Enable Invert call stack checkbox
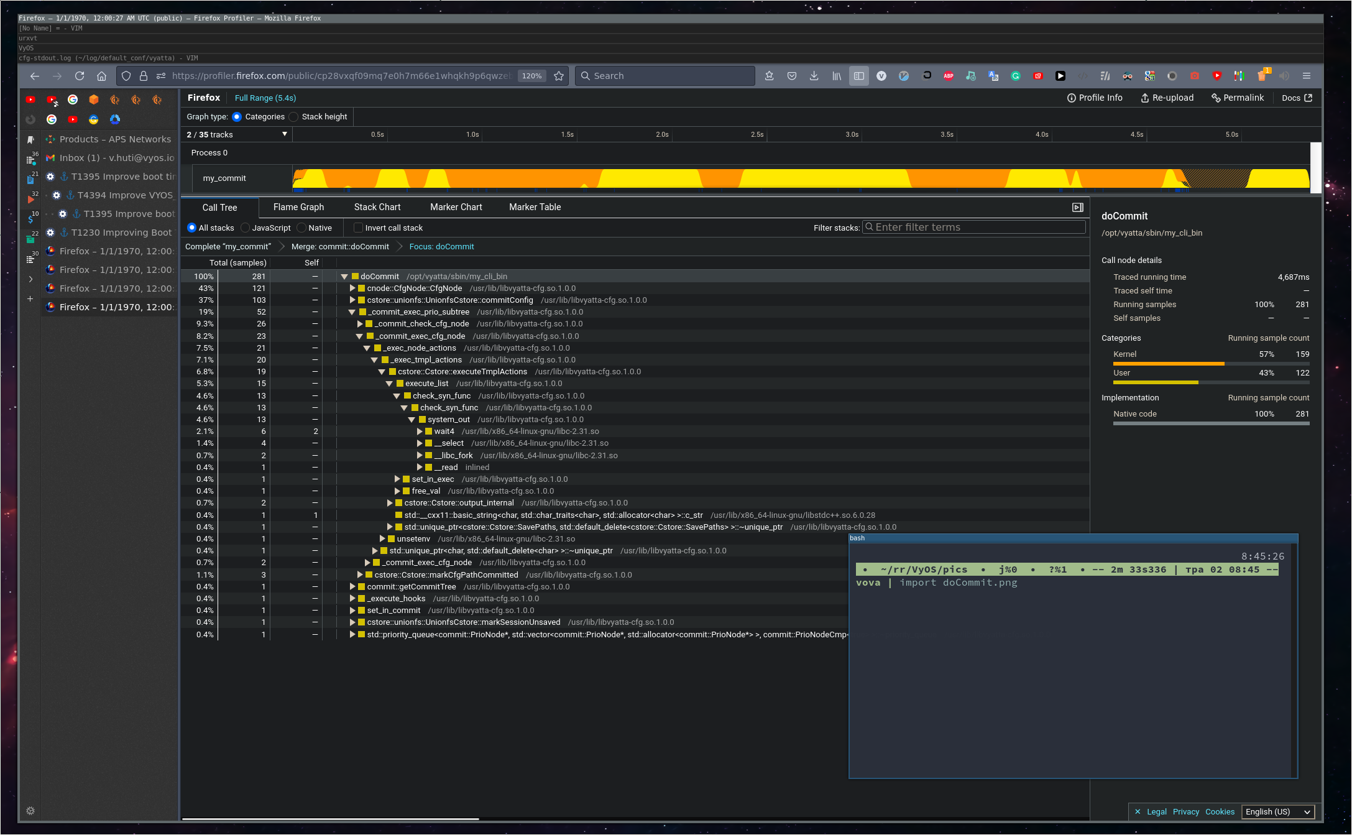This screenshot has width=1352, height=835. click(358, 228)
